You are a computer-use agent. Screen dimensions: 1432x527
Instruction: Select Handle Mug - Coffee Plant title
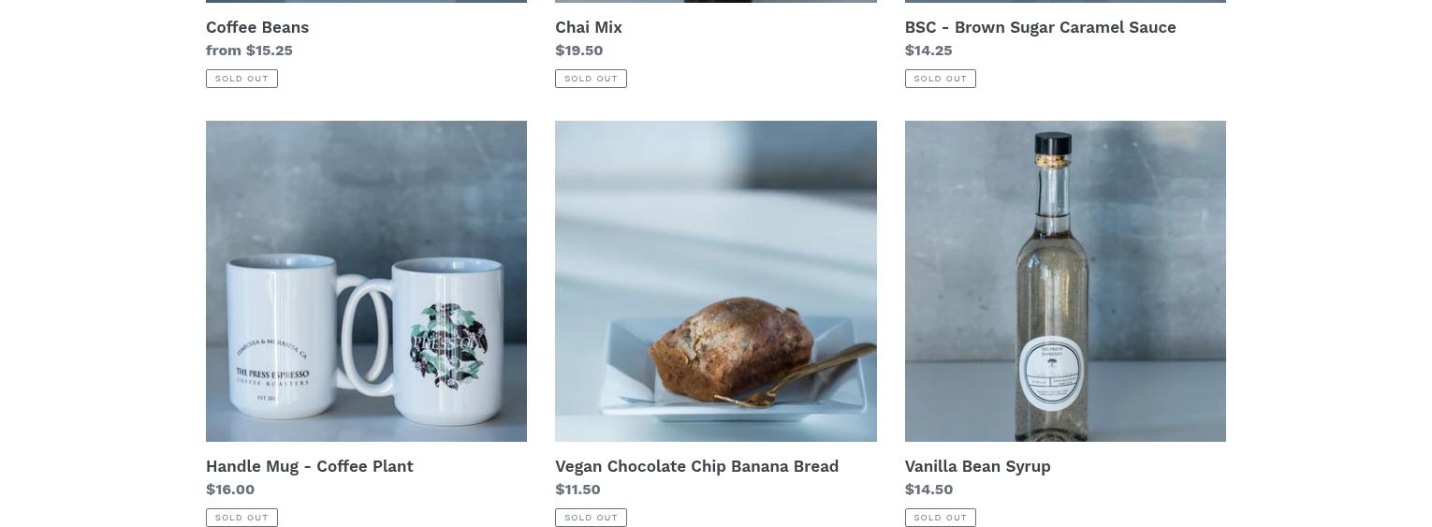coord(310,466)
